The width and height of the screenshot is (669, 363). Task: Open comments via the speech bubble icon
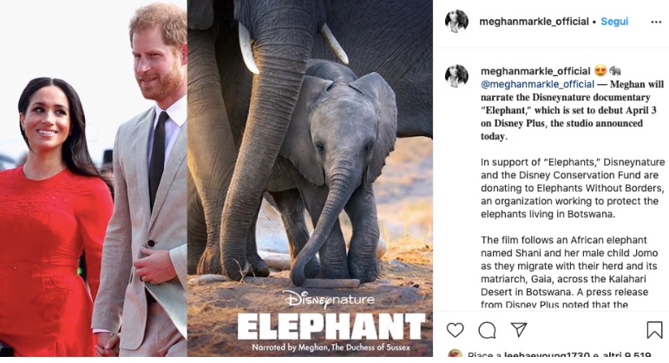click(x=488, y=330)
